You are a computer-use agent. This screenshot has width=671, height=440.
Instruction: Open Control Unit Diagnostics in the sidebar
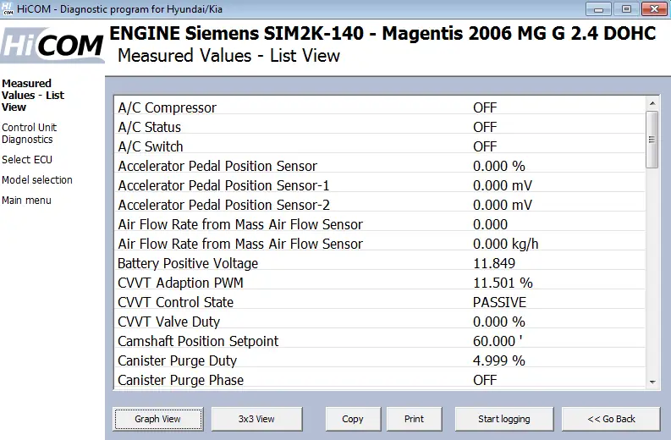coord(29,134)
